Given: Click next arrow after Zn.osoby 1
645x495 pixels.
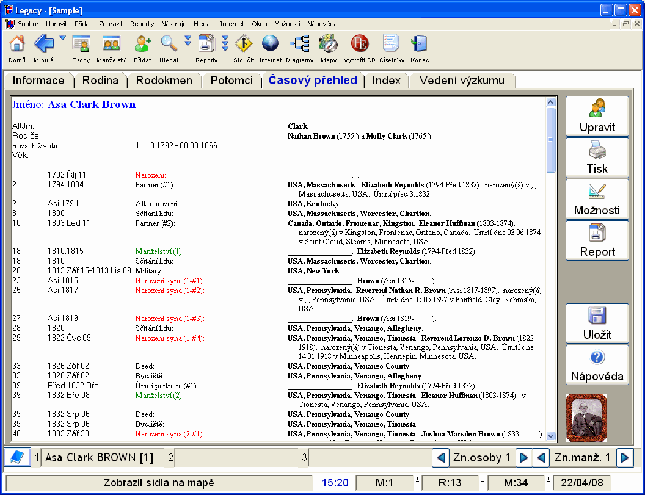Looking at the screenshot, I should click(523, 457).
